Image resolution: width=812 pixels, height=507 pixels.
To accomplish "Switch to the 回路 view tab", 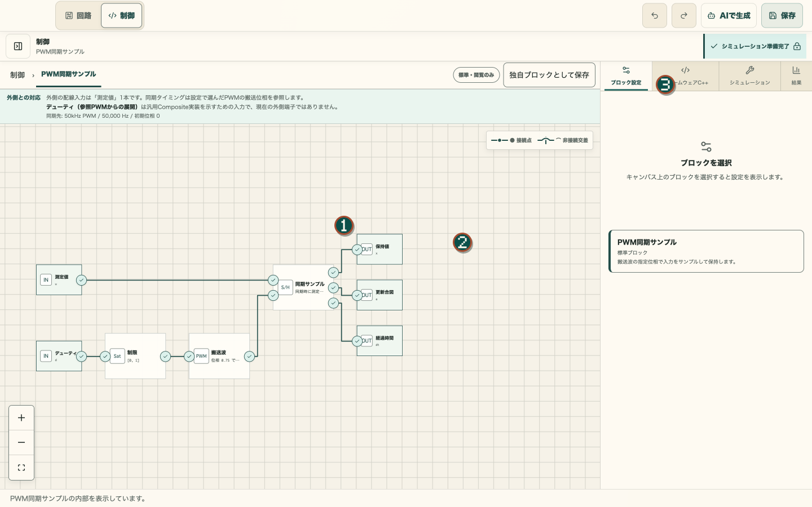I will tap(78, 16).
